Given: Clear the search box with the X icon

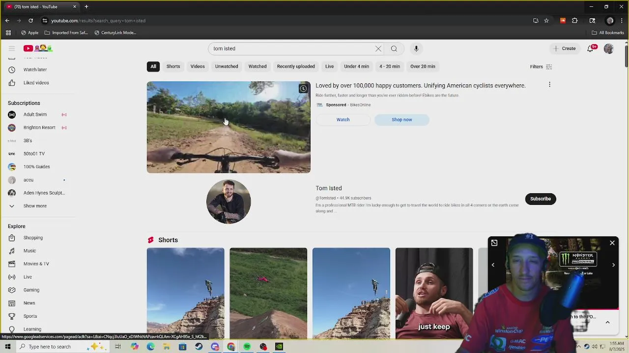Looking at the screenshot, I should pyautogui.click(x=378, y=49).
